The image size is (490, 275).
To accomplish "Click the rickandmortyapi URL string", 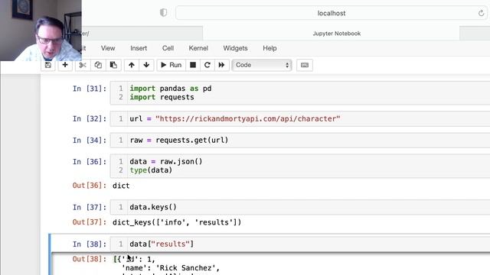I will 248,119.
